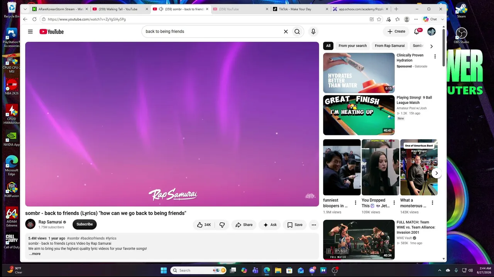Image resolution: width=494 pixels, height=277 pixels.
Task: Open the Gatorade hydration ad thumbnail
Action: point(359,73)
